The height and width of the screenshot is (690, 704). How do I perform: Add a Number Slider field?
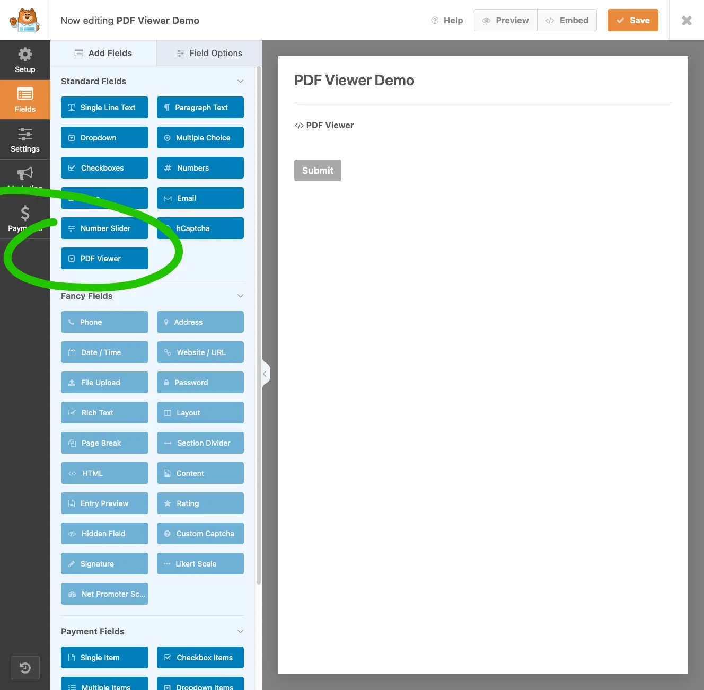[x=104, y=228]
